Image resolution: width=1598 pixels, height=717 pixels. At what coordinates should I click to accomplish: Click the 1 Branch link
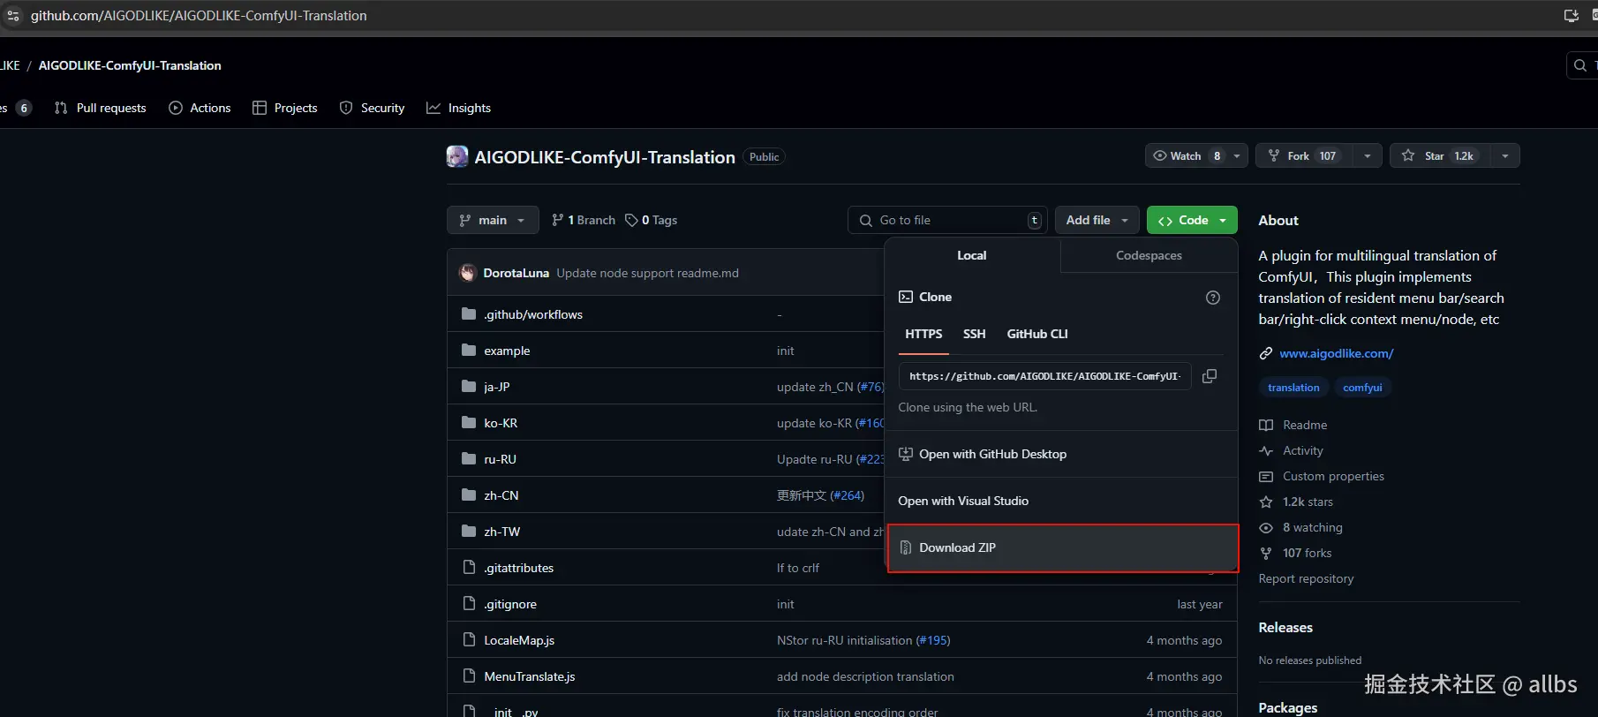click(584, 220)
